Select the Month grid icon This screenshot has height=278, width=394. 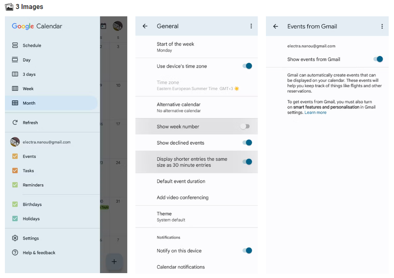click(x=15, y=103)
